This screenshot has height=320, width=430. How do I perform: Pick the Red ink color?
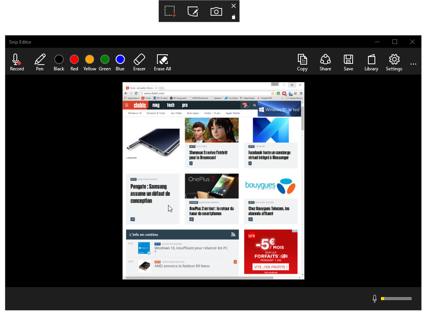[x=74, y=60]
